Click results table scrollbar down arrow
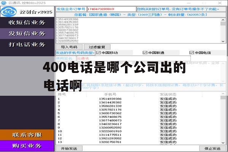Image resolution: width=228 pixels, height=152 pixels. point(223,143)
